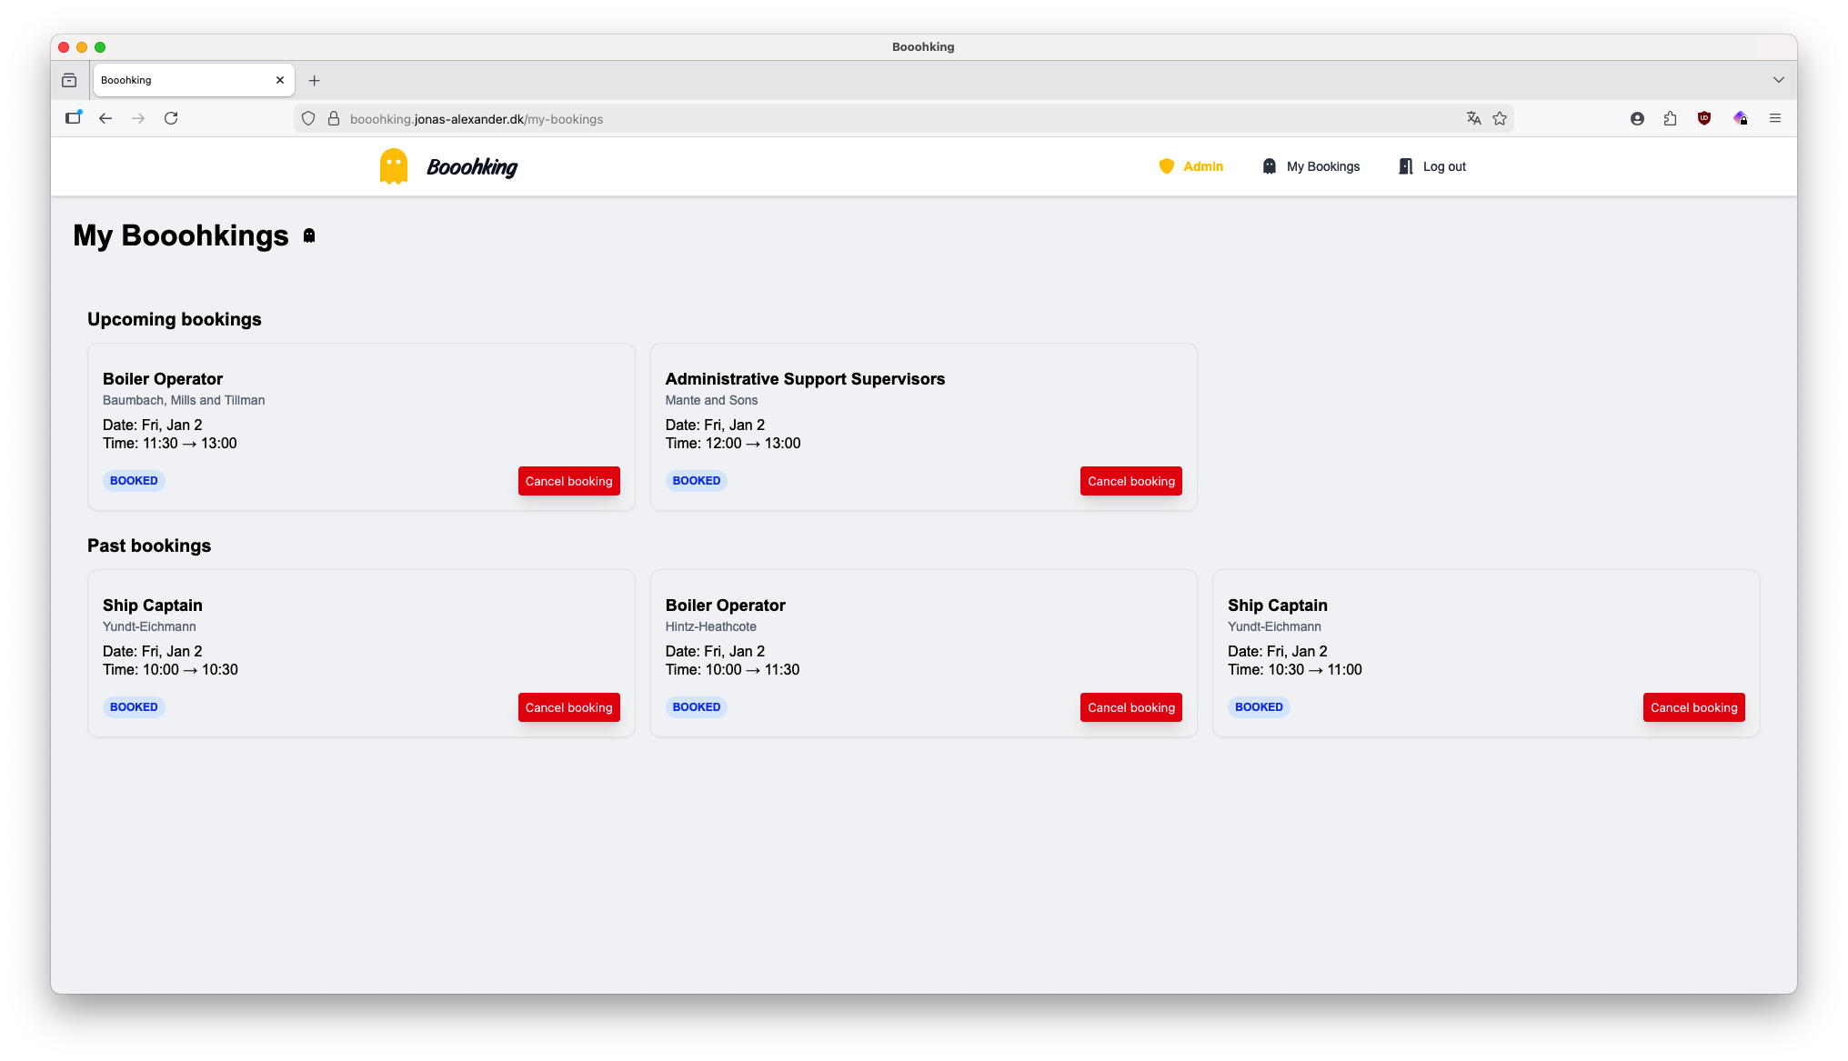The width and height of the screenshot is (1848, 1061).
Task: Open the Firefox account profile icon
Action: 1637,118
